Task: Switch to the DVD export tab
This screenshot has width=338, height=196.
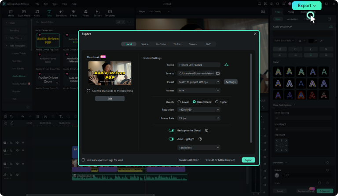Action: click(209, 44)
